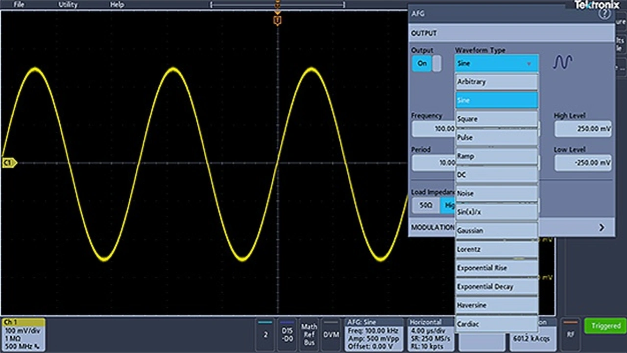This screenshot has width=627, height=353.
Task: Toggle the AFG Output On switch
Action: (426, 63)
